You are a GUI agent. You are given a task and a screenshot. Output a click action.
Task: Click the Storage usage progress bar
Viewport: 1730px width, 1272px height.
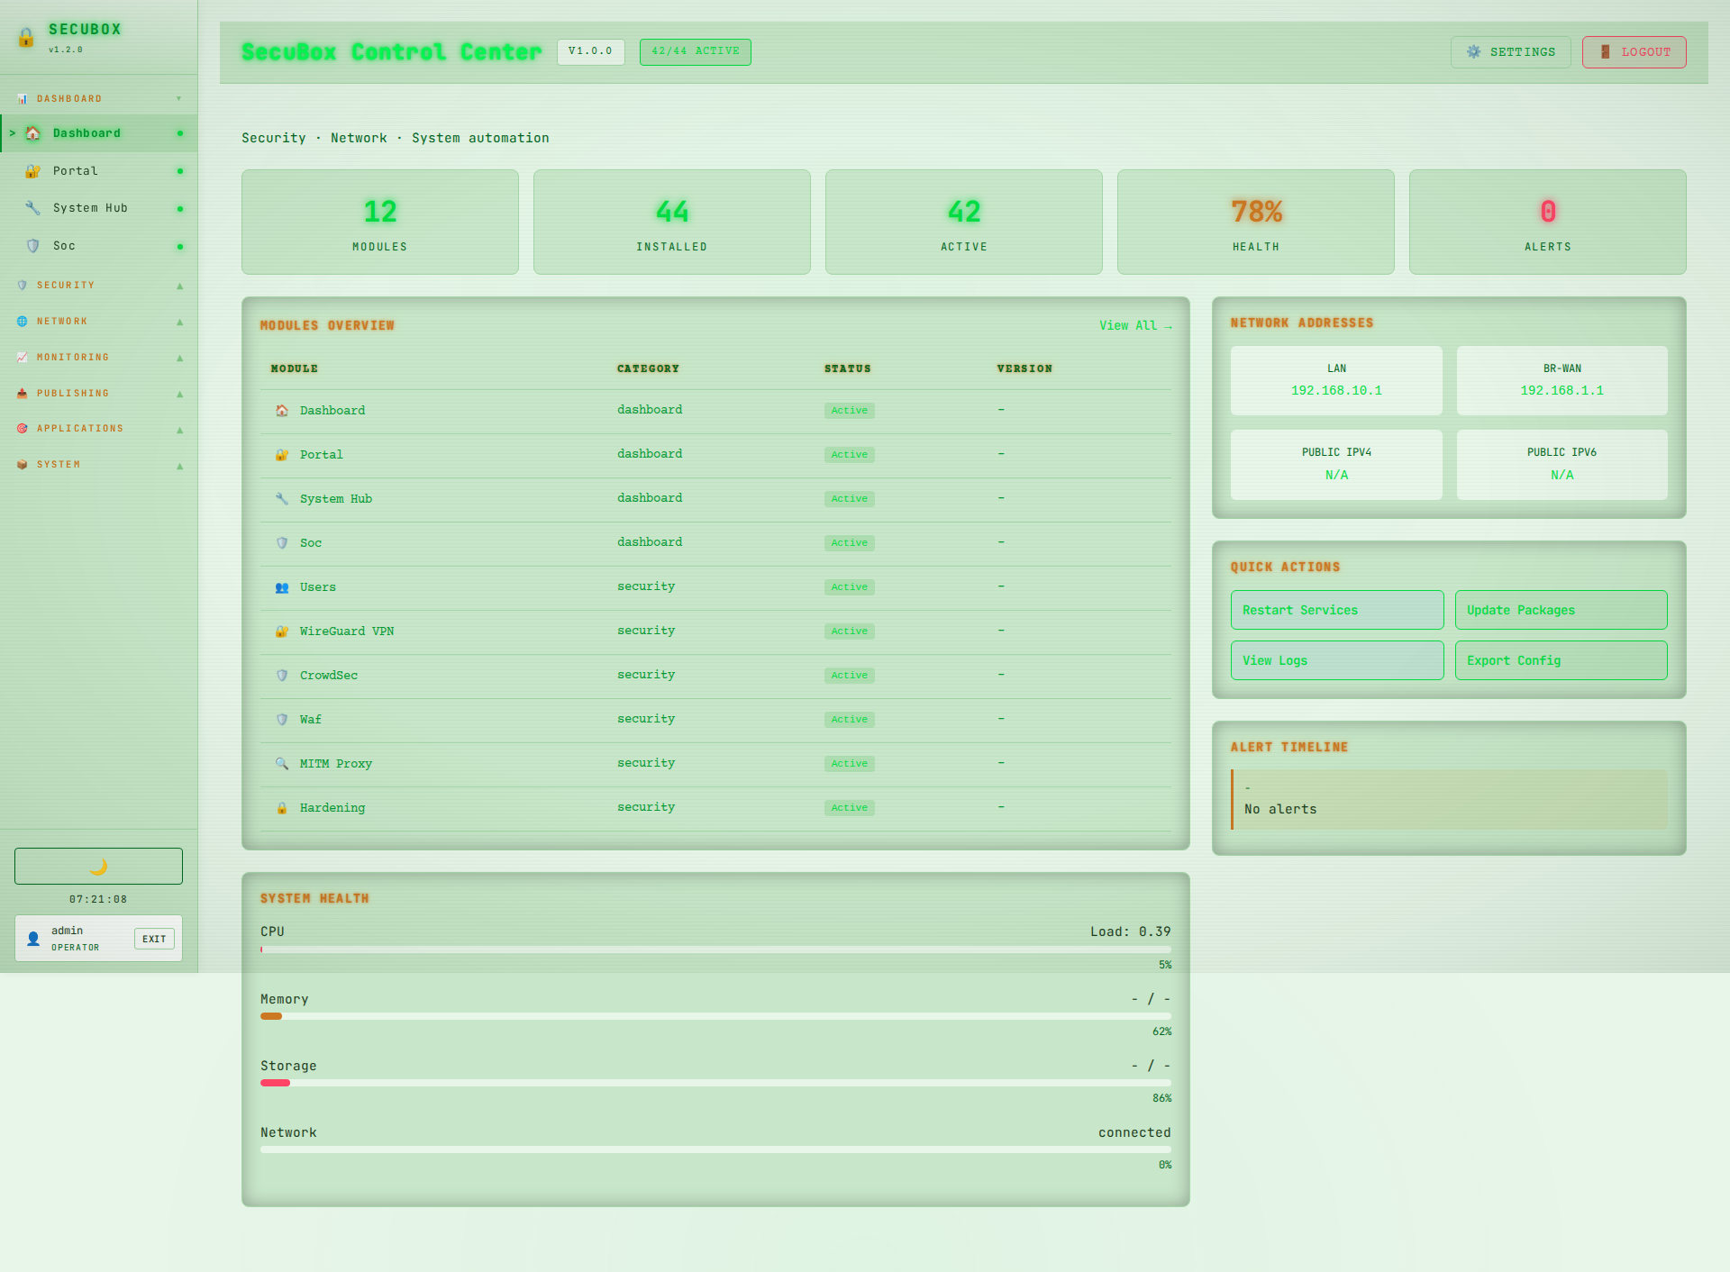click(715, 1083)
